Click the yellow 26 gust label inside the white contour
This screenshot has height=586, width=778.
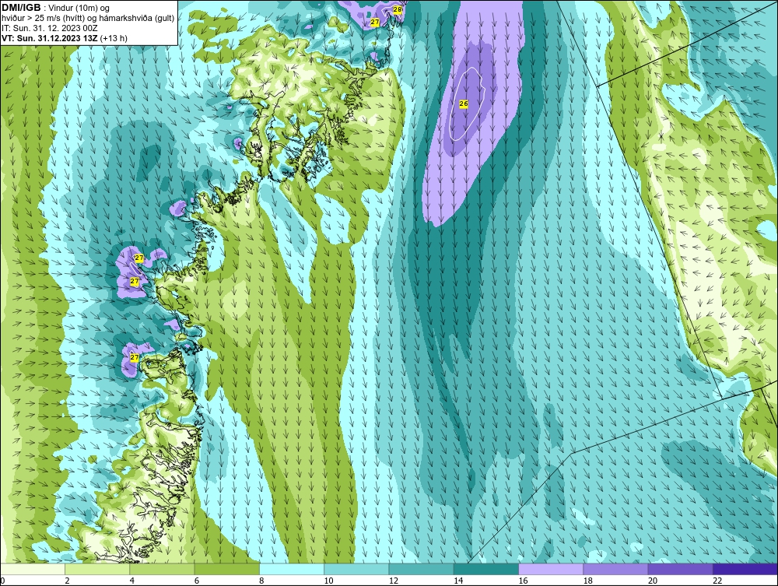[x=464, y=104]
